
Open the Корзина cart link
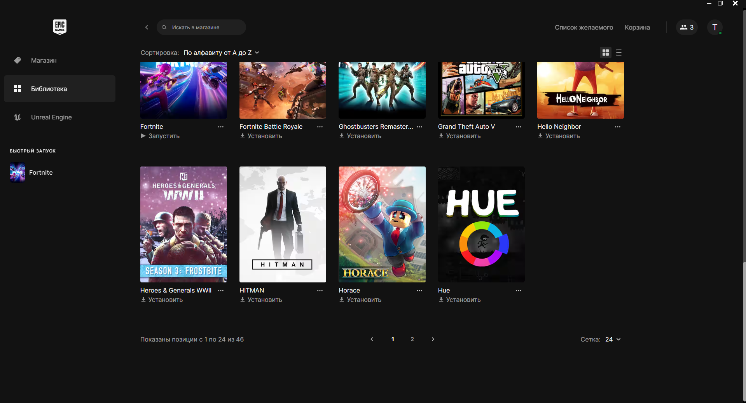click(x=637, y=27)
